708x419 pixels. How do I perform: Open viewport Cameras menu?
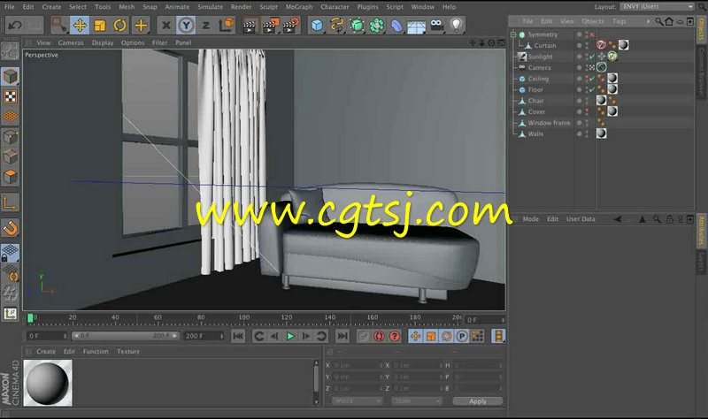[x=71, y=42]
